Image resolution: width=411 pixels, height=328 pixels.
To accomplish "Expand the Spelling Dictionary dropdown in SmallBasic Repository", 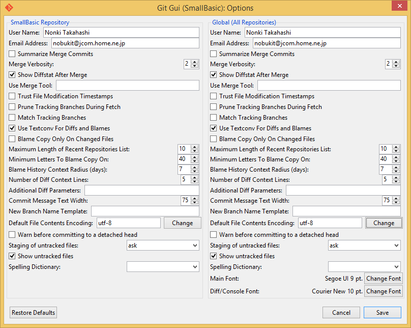I will (163, 267).
